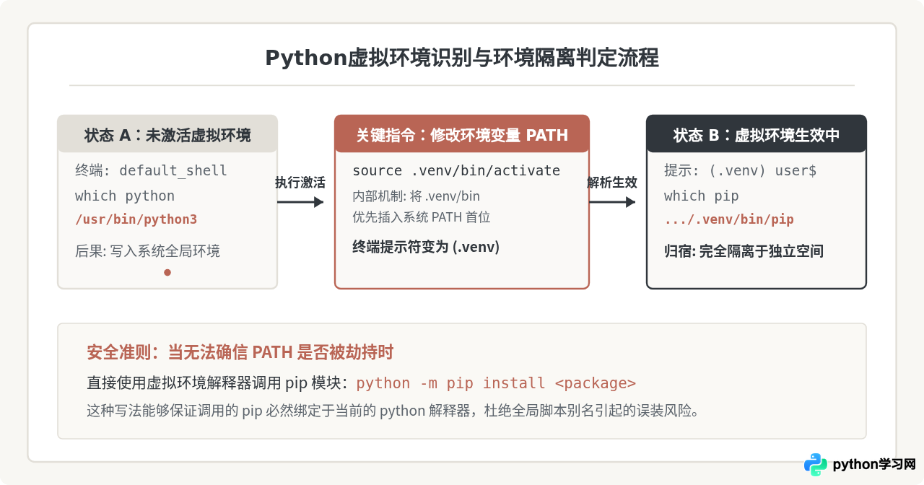Click the title 'Python虚拟环境识别与环境隔离判定流程'

click(462, 58)
